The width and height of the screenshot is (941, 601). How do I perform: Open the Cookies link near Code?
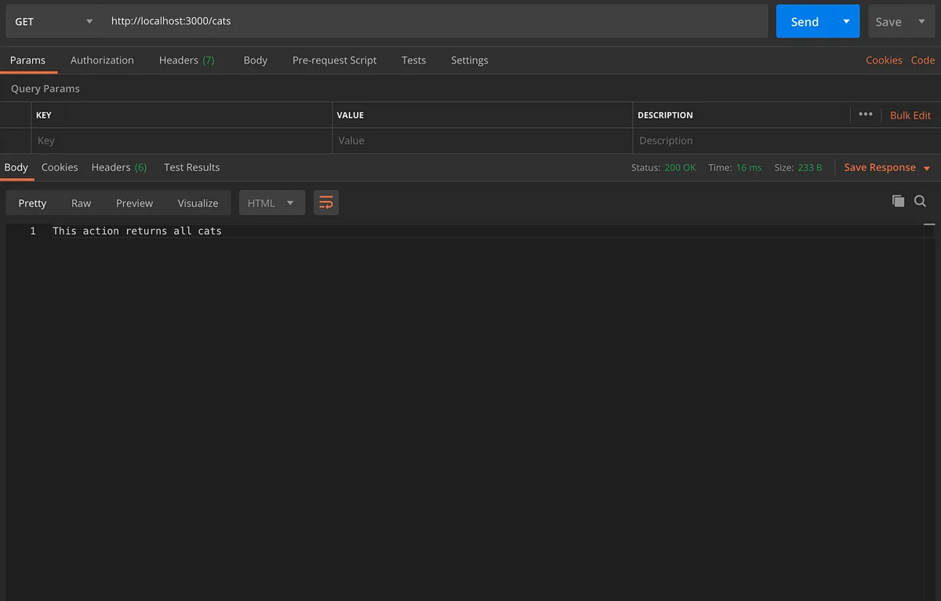pos(884,60)
